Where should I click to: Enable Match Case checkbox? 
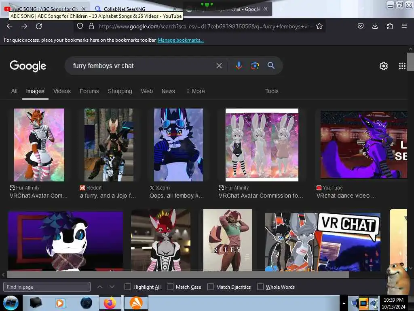pyautogui.click(x=170, y=287)
